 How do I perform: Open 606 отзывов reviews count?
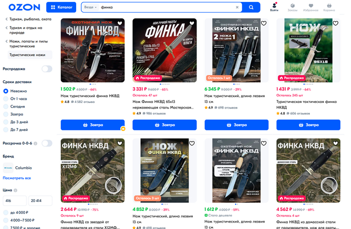point(298,113)
